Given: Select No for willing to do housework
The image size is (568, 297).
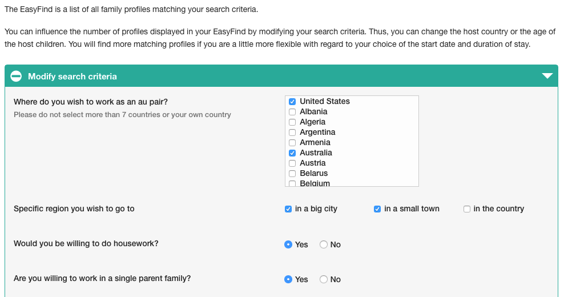Looking at the screenshot, I should click(x=324, y=244).
